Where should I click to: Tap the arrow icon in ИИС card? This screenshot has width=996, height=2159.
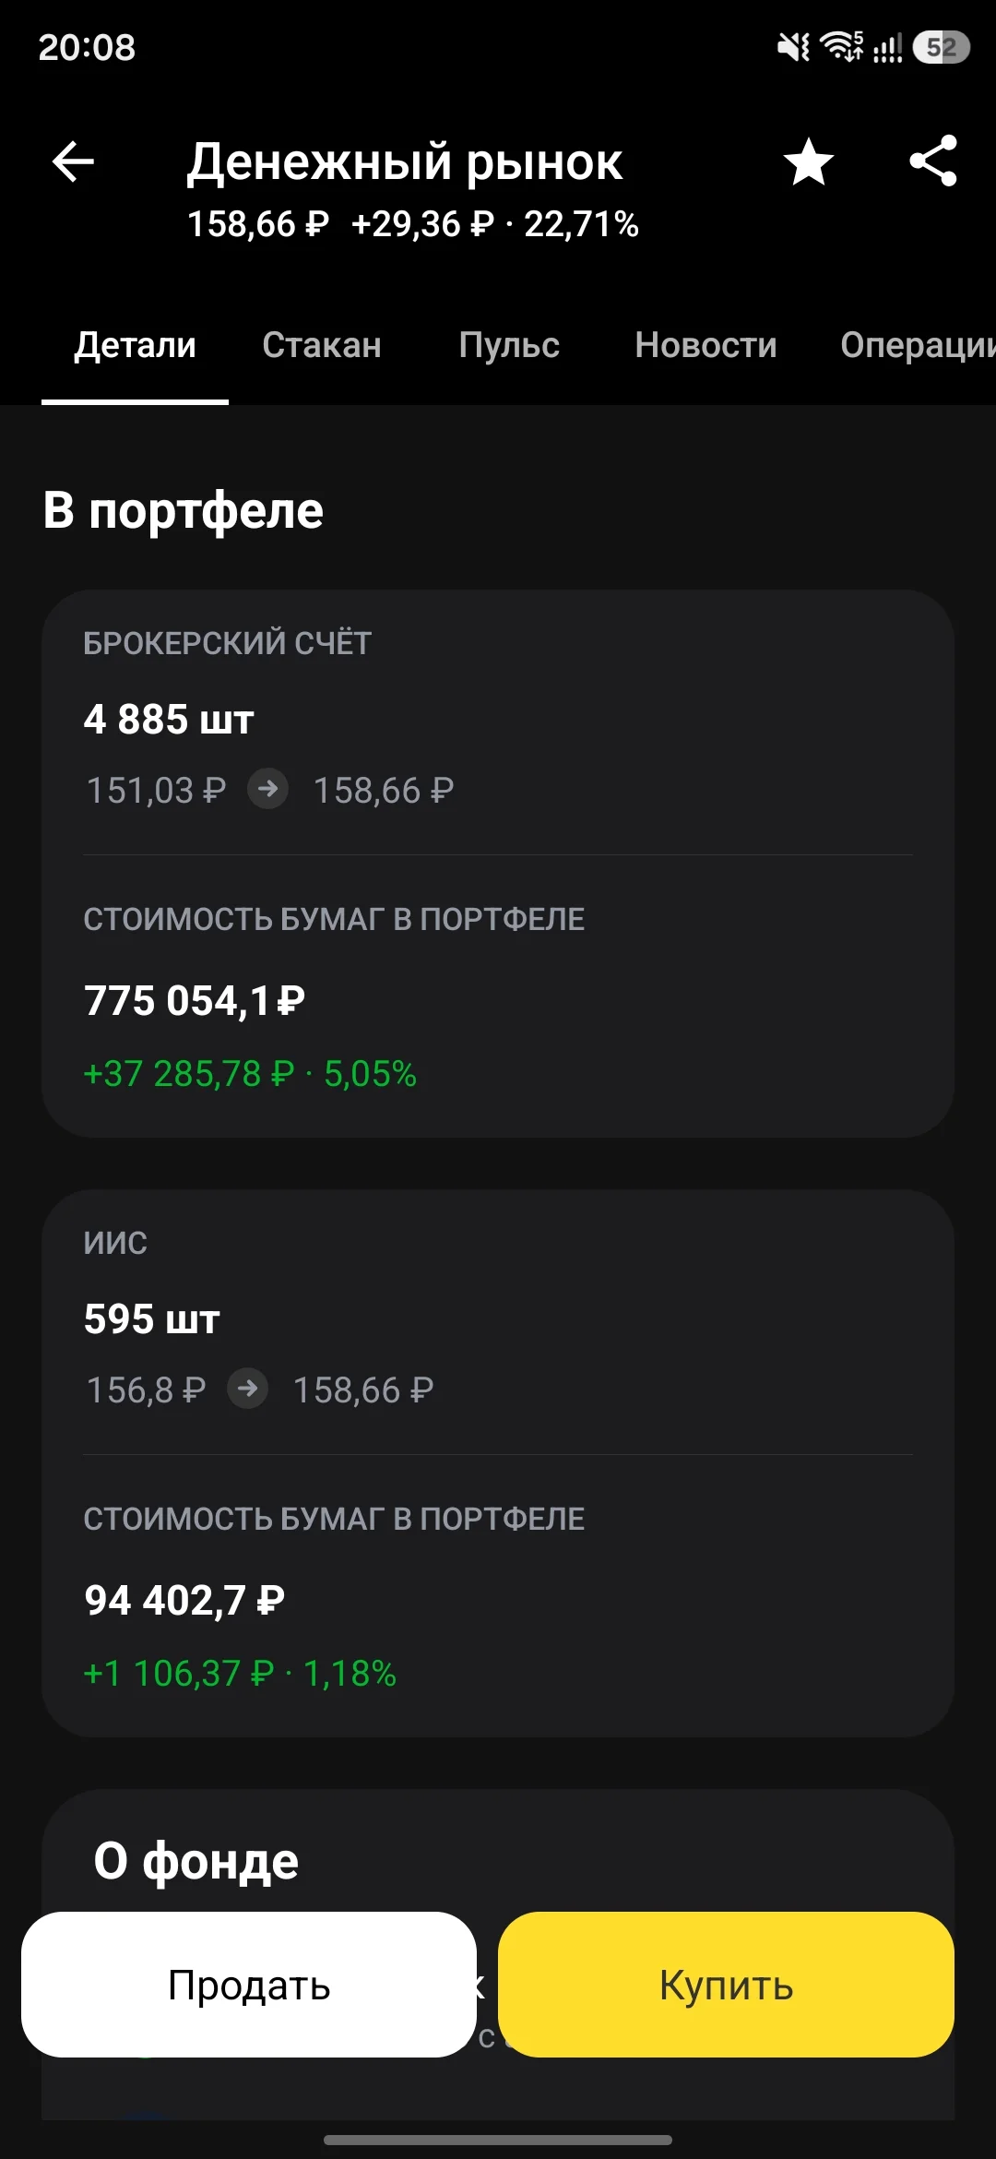pos(248,1389)
